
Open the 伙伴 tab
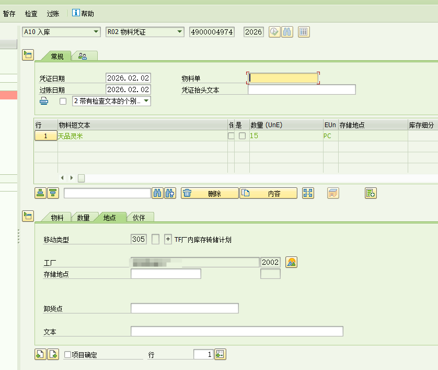coord(139,218)
